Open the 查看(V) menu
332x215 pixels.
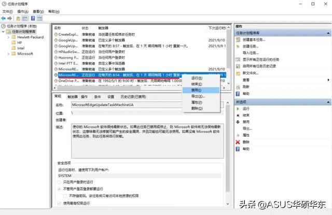38,11
